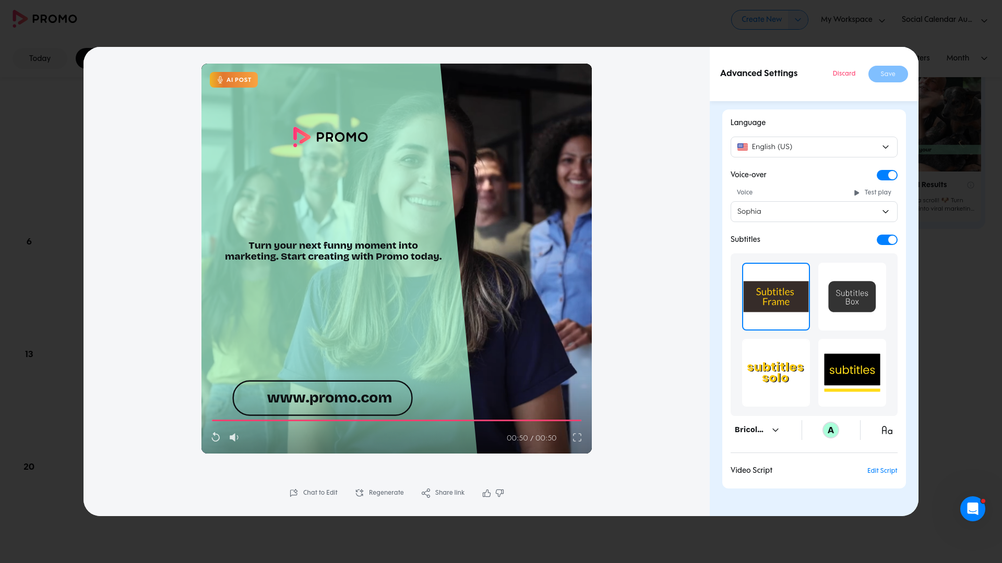The height and width of the screenshot is (563, 1002).
Task: Turn off the Subtitles toggle
Action: 887,240
